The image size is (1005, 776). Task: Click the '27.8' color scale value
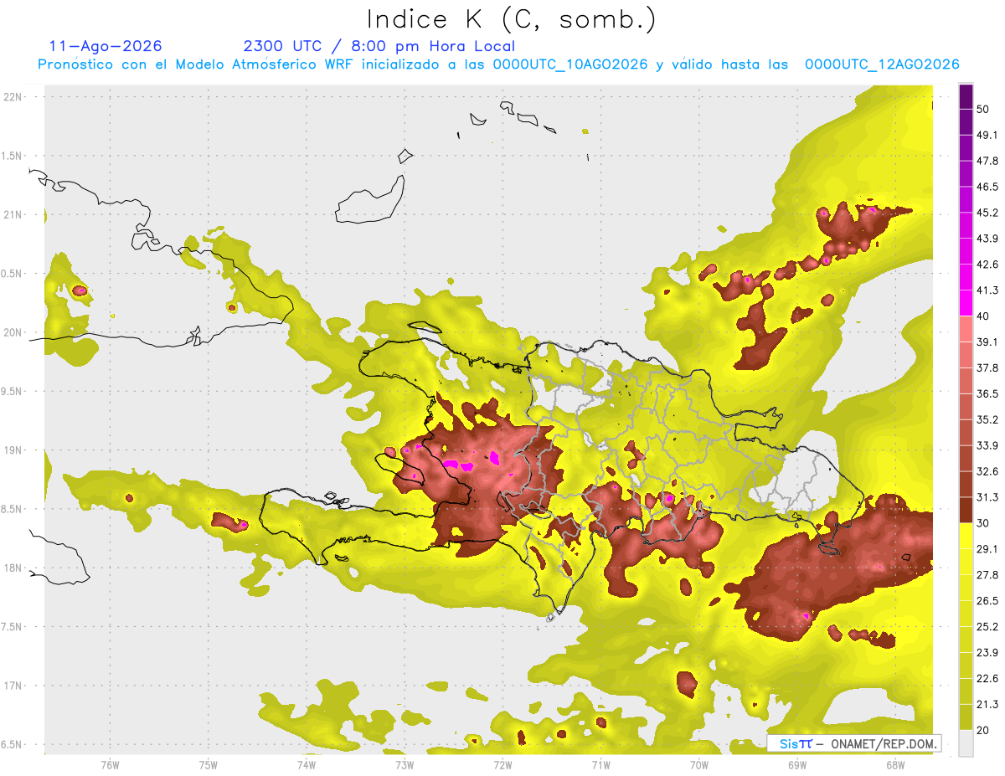pyautogui.click(x=987, y=575)
